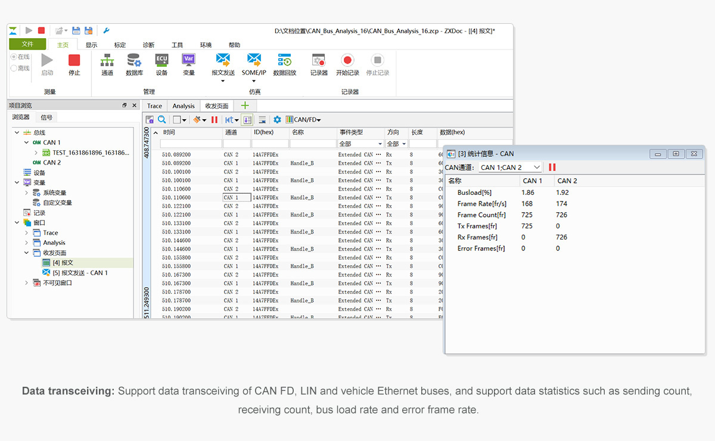
Task: Click the 通道 channel icon in ribbon
Action: (x=107, y=60)
